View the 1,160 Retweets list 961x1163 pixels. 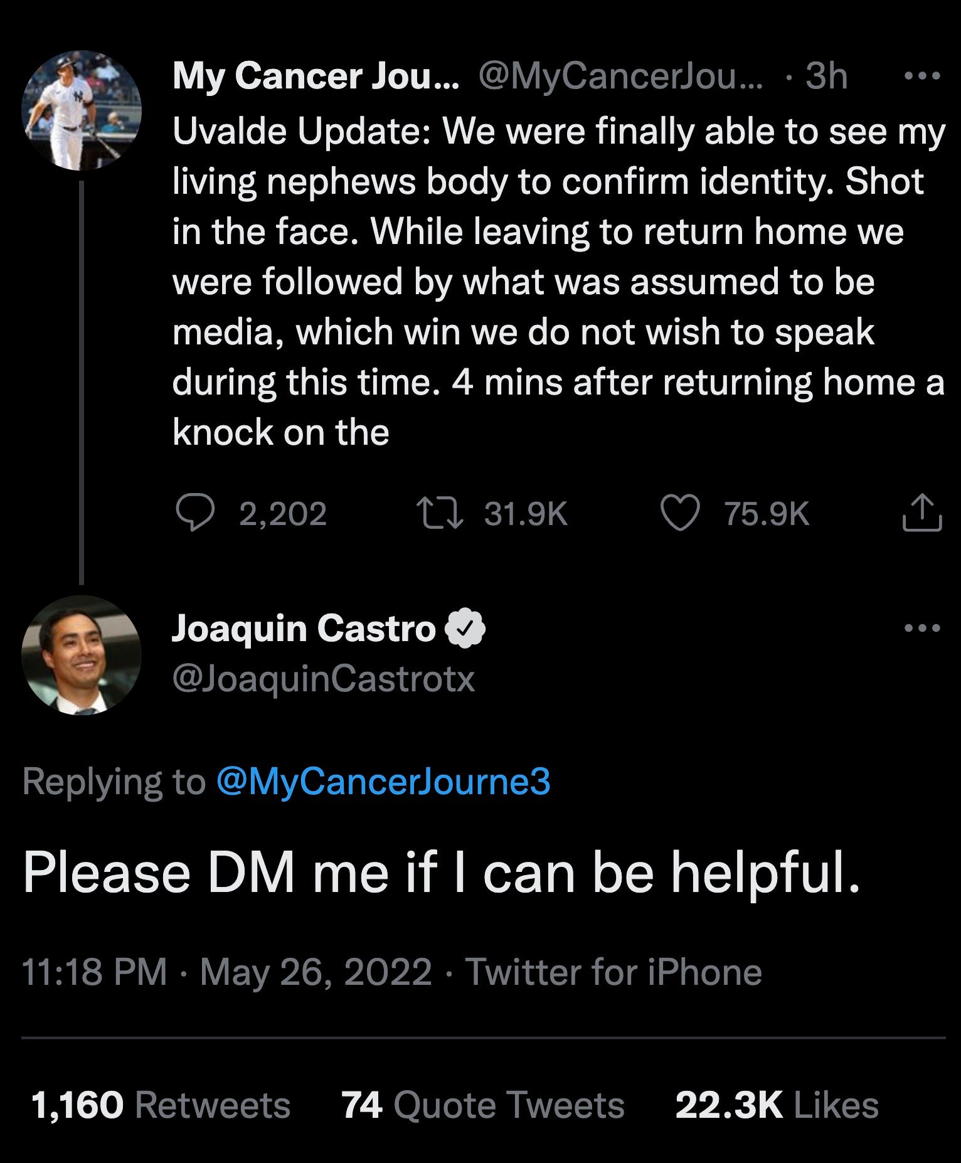tap(161, 1104)
